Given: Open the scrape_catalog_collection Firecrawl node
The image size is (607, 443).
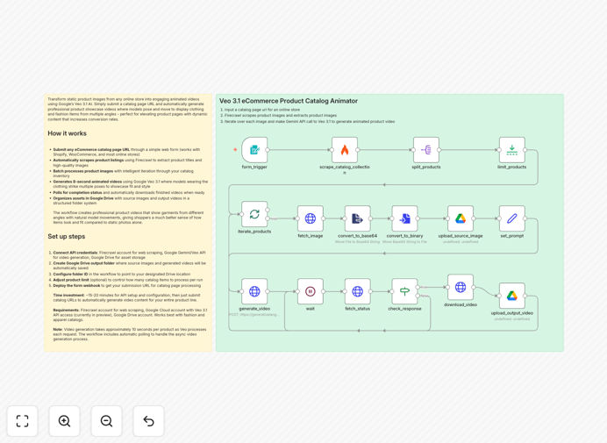Looking at the screenshot, I should 345,150.
